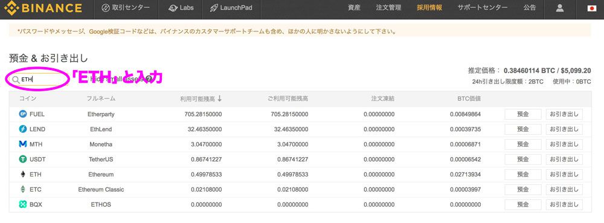Click the MTH coin icon
Viewport: 604px width, 223px height.
coord(23,144)
